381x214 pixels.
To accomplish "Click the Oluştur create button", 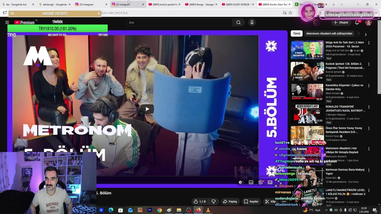I will pos(341,22).
